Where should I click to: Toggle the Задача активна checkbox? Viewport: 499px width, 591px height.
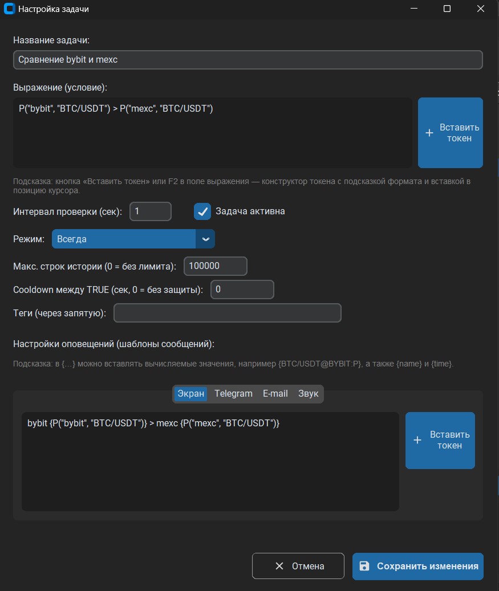point(202,211)
